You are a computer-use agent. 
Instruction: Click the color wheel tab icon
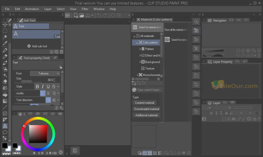pos(20,114)
